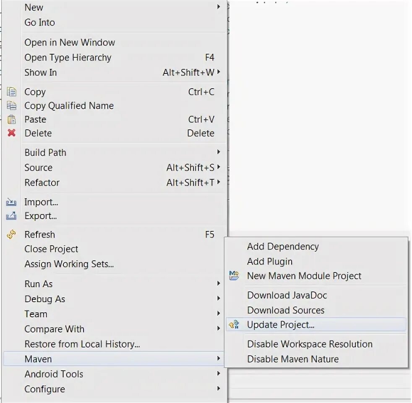The image size is (412, 403).
Task: Click Disable Maven Nature
Action: tap(293, 359)
